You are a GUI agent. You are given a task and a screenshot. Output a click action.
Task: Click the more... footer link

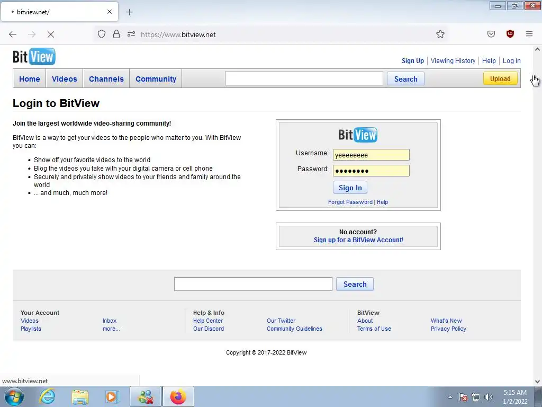tap(111, 329)
